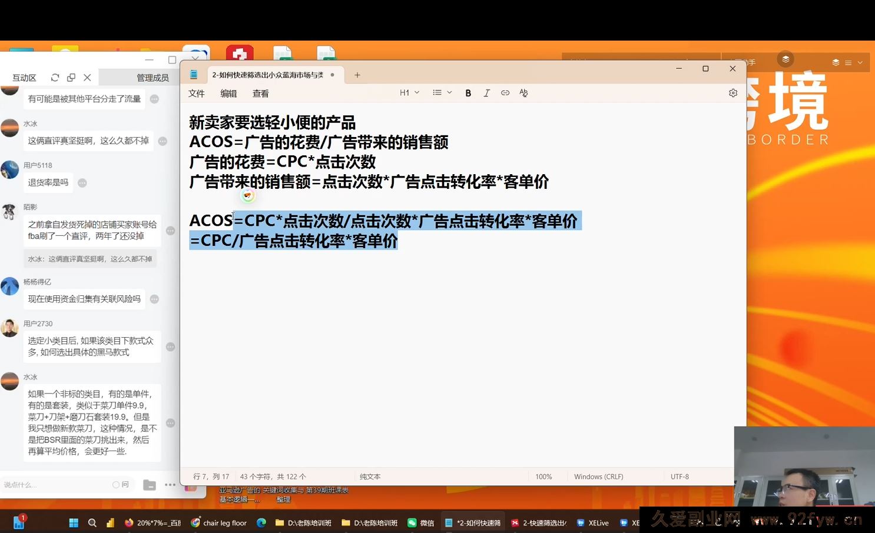Expand the H1 heading dropdown
This screenshot has width=875, height=533.
(409, 93)
